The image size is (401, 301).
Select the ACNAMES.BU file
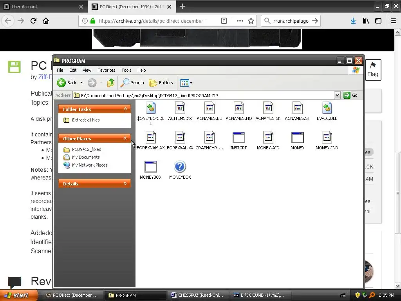[210, 112]
